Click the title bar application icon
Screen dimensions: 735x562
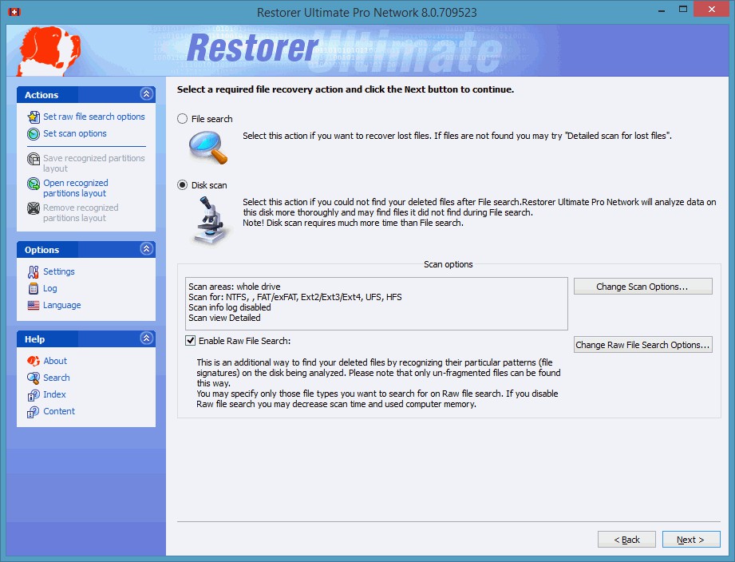[14, 12]
